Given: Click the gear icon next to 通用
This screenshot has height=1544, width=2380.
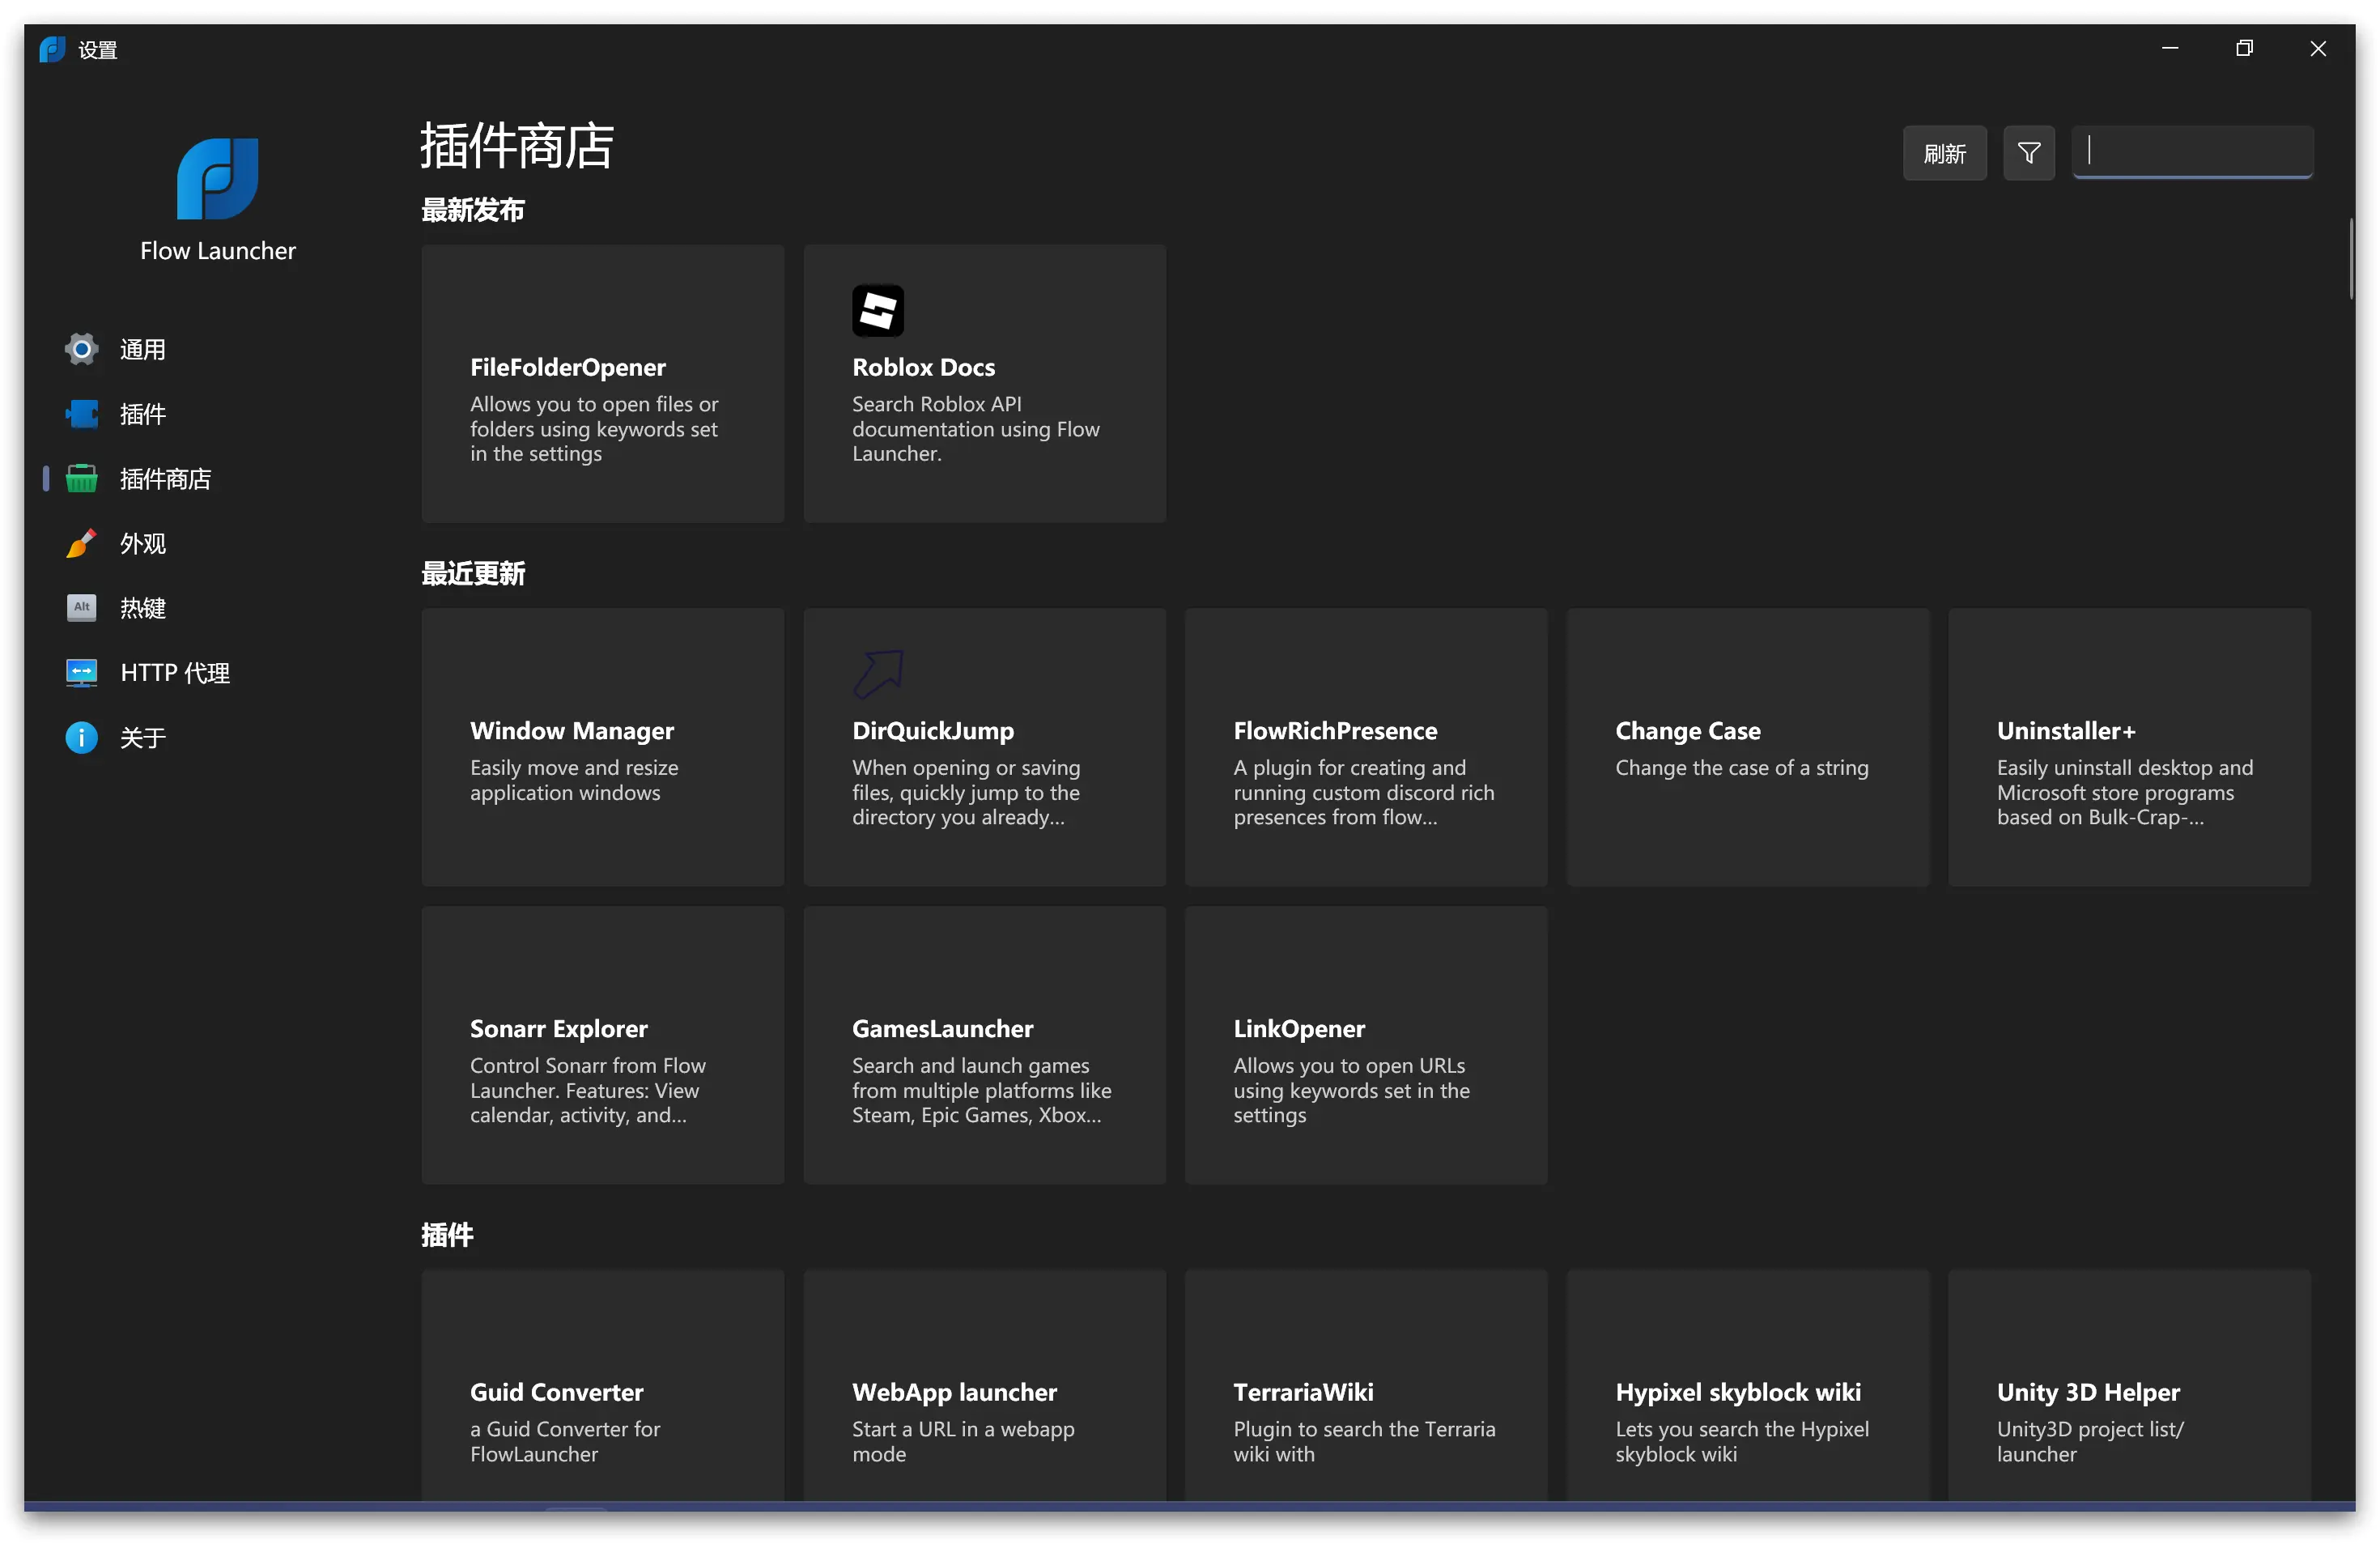Looking at the screenshot, I should (x=81, y=349).
